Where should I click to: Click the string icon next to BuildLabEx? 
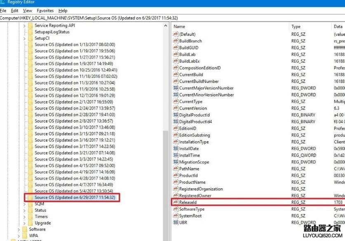175,61
